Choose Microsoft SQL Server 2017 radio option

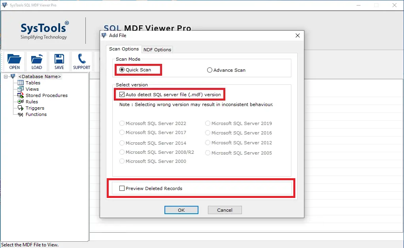pyautogui.click(x=122, y=132)
